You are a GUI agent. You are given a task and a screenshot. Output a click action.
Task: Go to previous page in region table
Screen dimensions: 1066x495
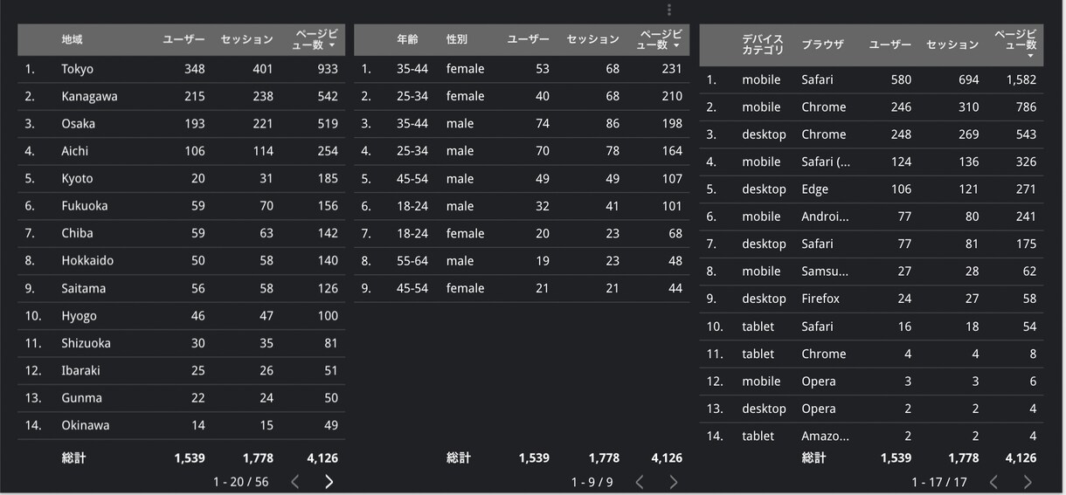(295, 481)
